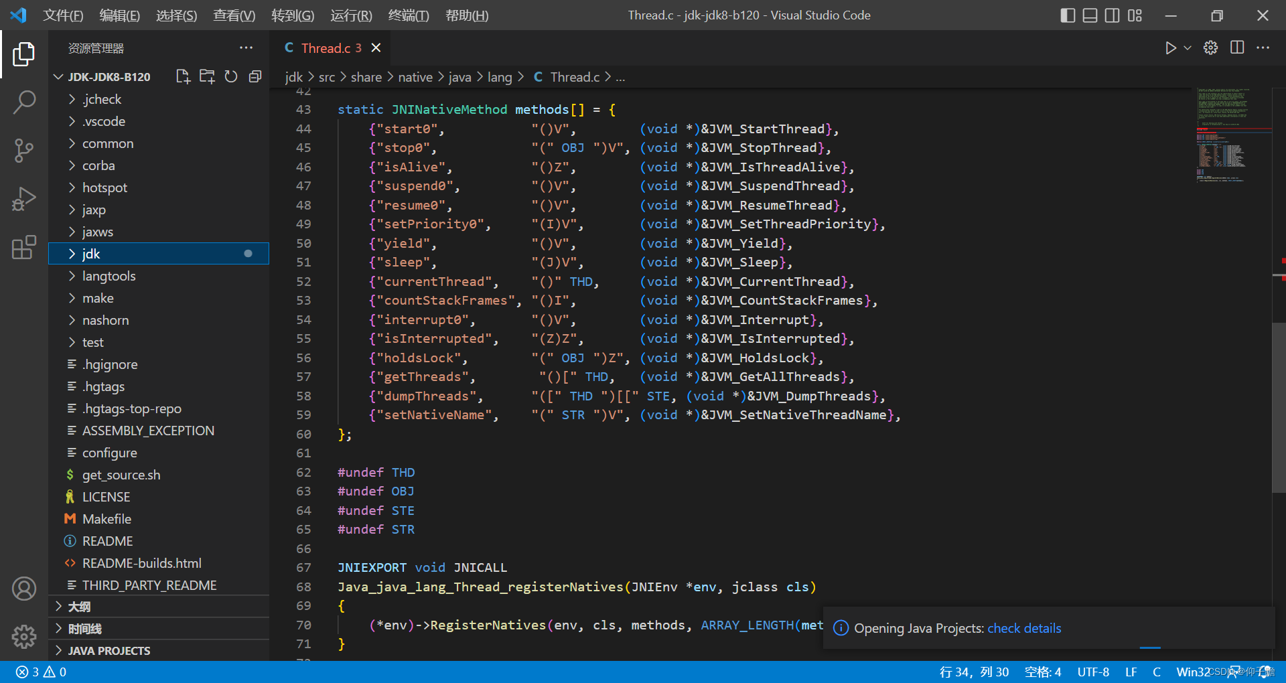Open the get_source.sh file

(159, 475)
